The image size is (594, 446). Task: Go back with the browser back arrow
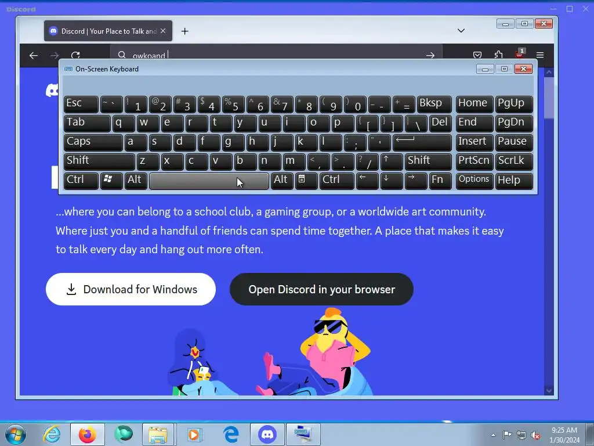point(33,55)
